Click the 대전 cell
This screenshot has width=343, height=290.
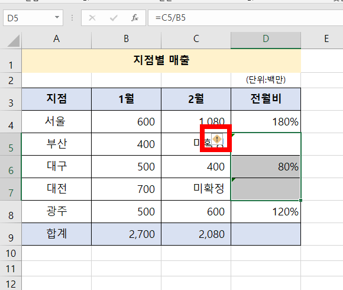tap(56, 189)
